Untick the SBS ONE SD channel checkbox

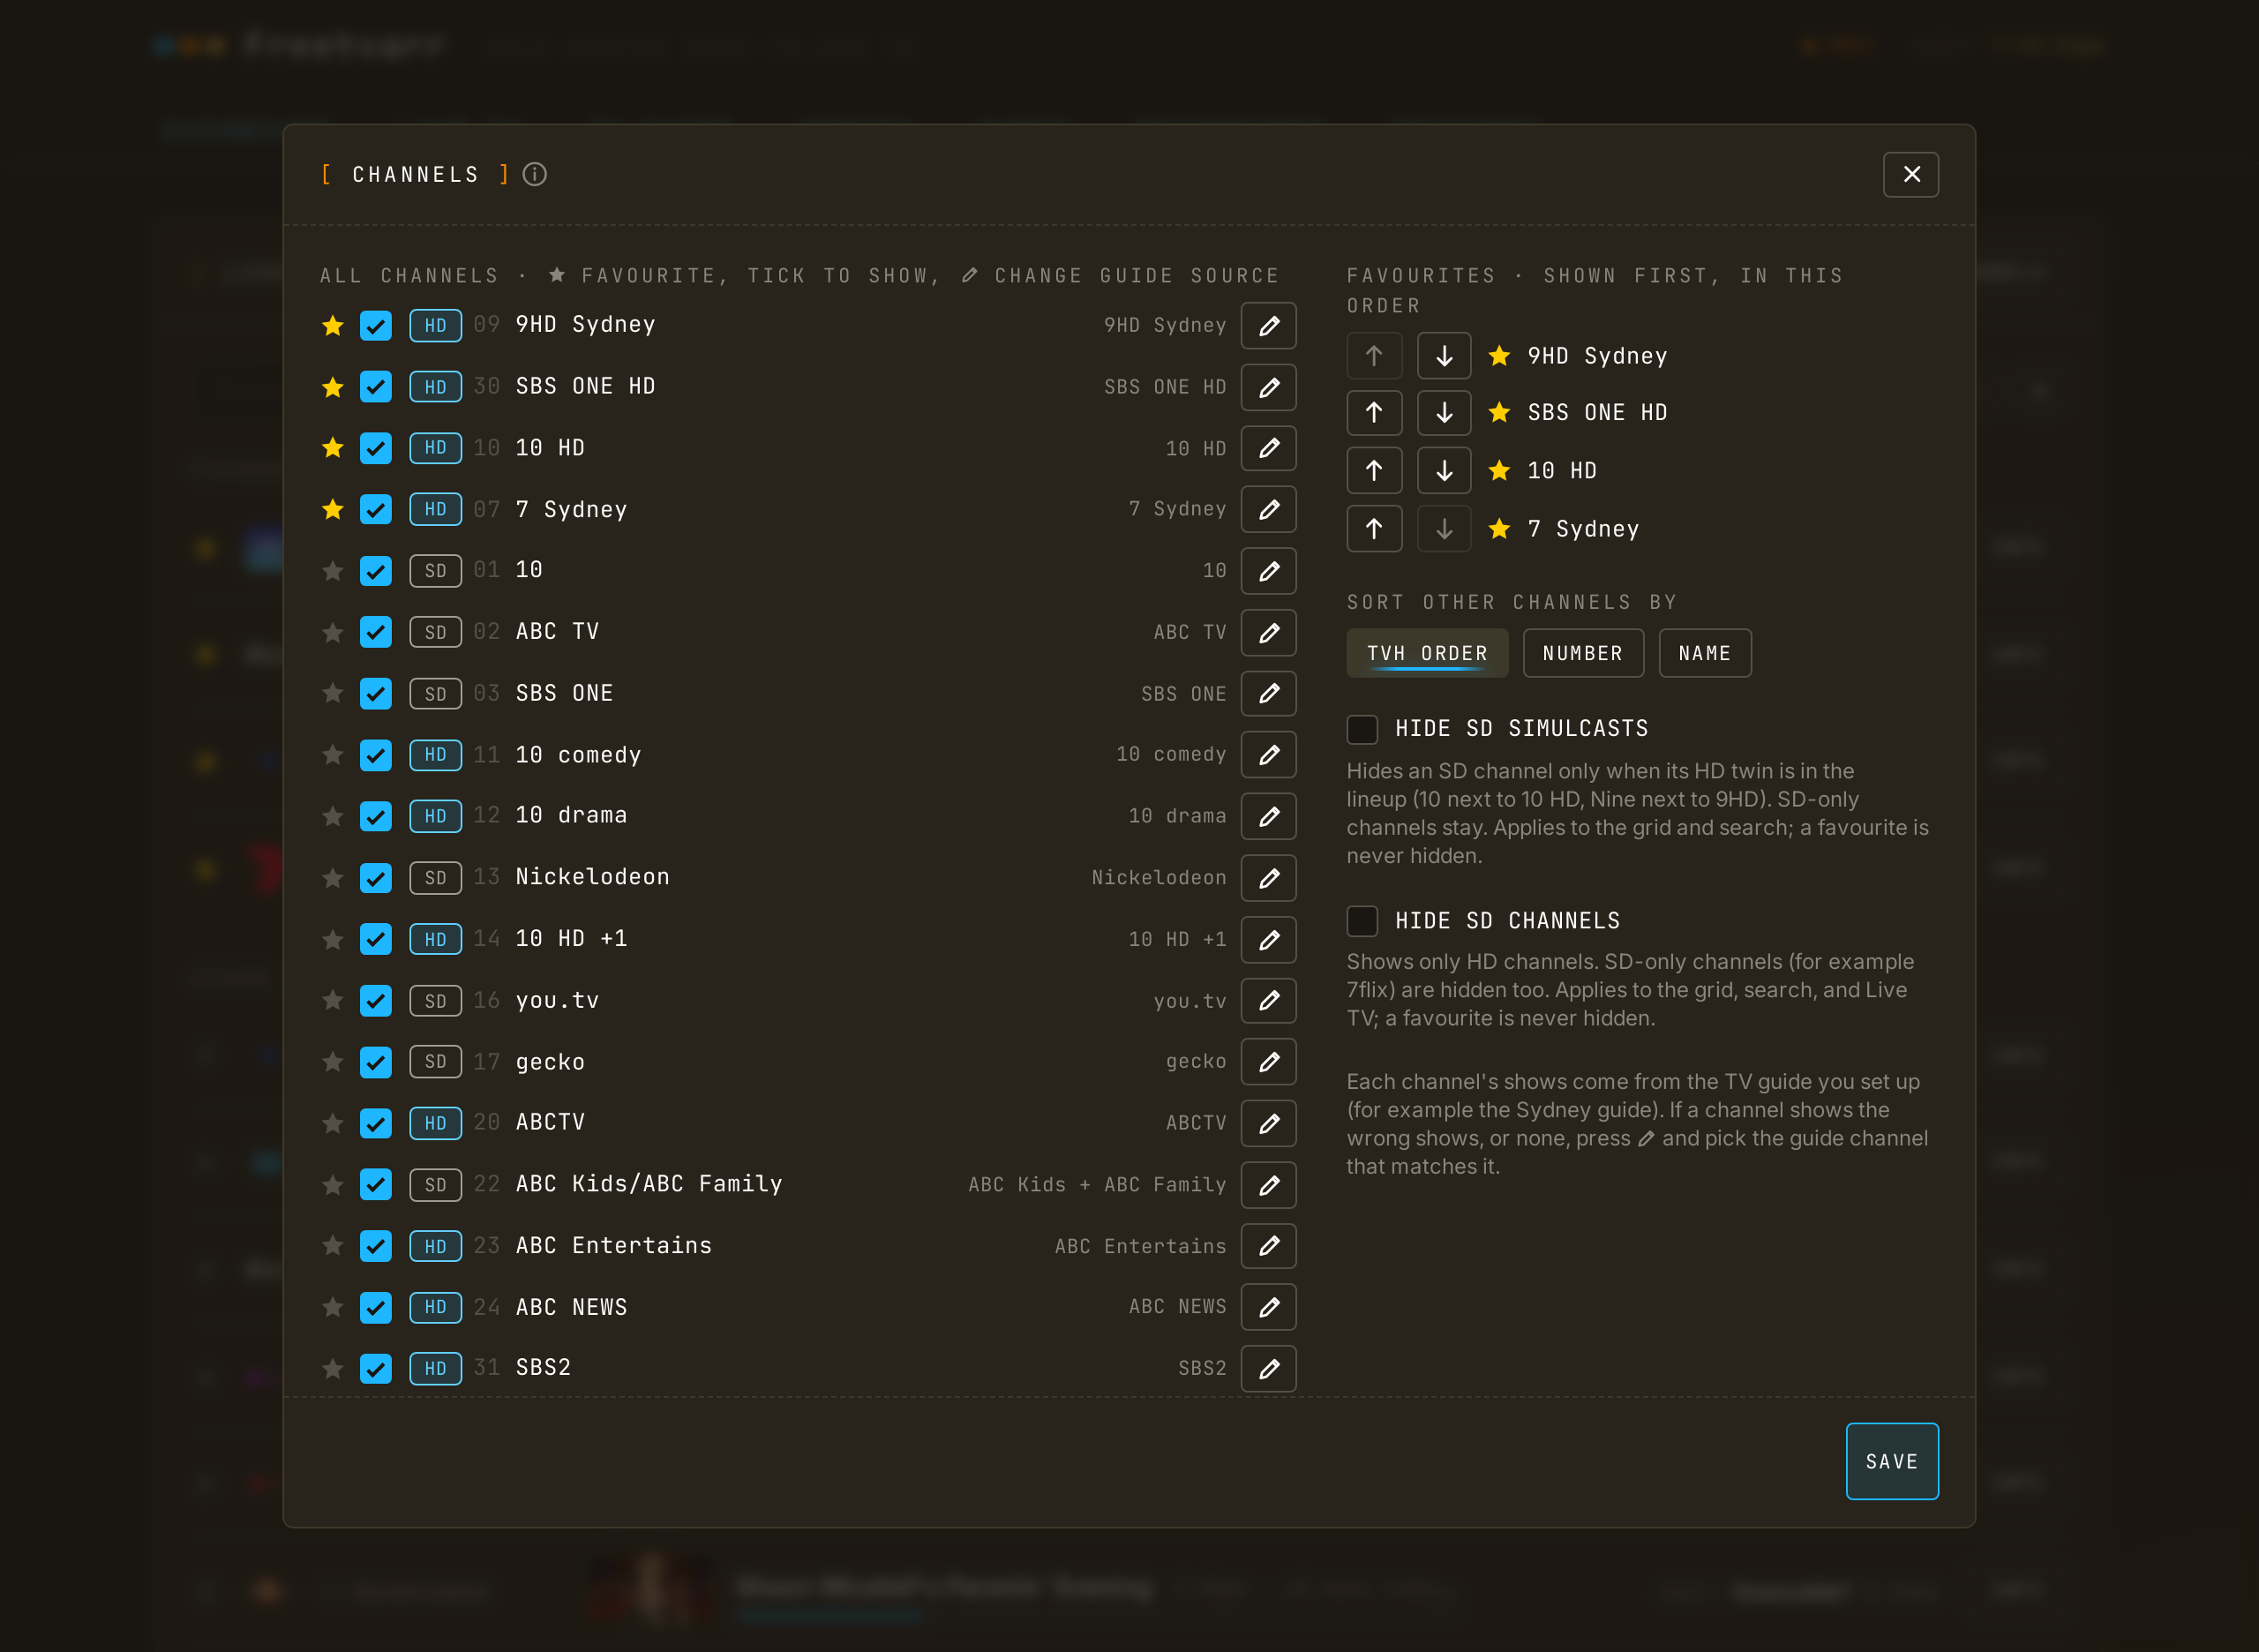click(376, 694)
